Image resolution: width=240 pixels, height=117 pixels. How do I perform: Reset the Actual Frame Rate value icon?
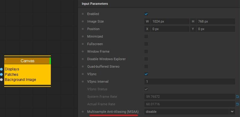click(237, 104)
